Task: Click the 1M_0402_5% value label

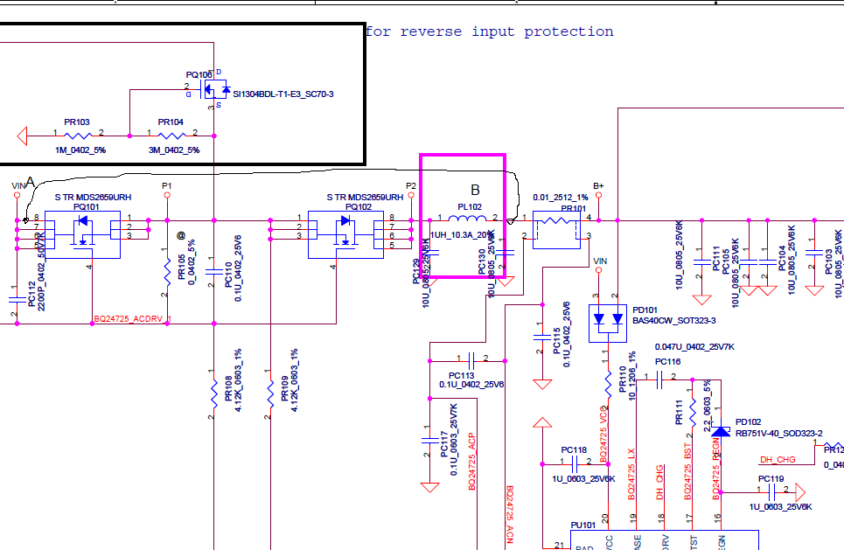Action: click(80, 150)
